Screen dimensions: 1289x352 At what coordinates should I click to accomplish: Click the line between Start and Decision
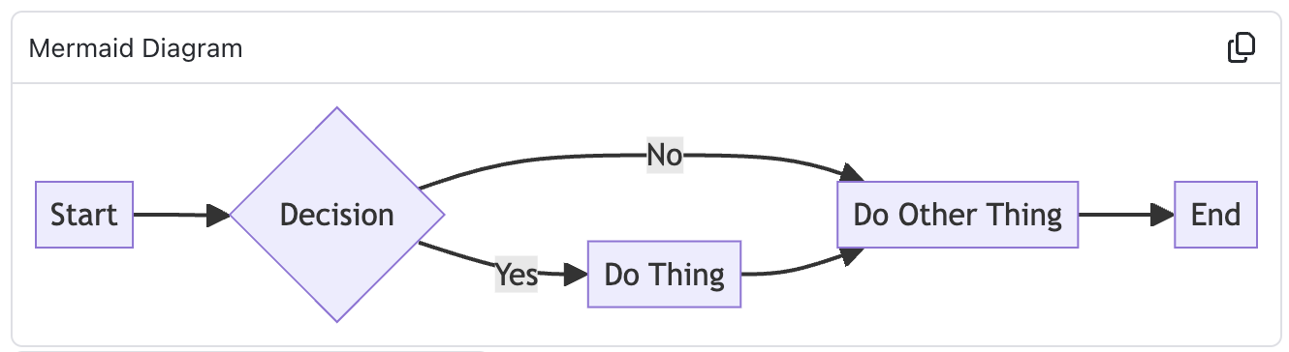tap(171, 215)
